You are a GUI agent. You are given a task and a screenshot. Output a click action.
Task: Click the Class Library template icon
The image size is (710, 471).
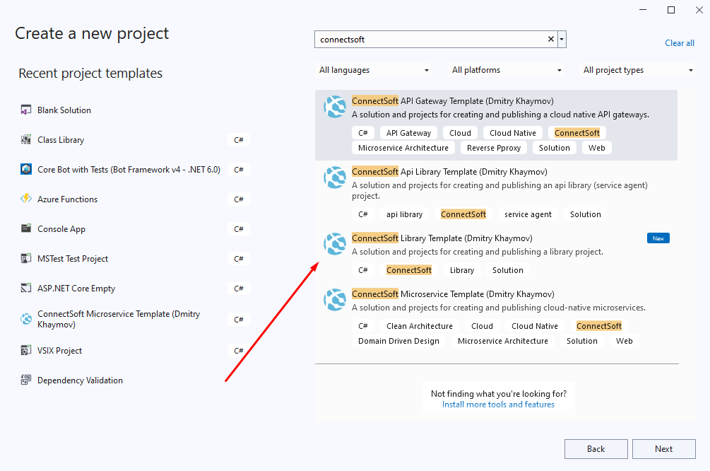25,139
